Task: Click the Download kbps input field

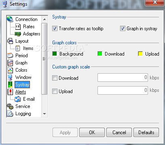Action: 123,77
